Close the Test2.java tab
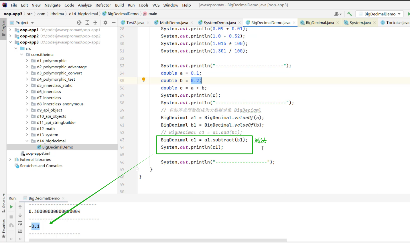Viewport: 410px width, 243px height. click(148, 23)
